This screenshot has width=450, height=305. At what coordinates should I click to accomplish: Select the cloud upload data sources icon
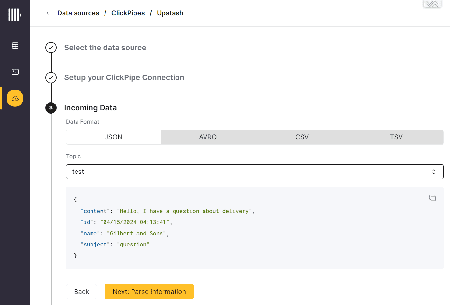click(x=15, y=98)
